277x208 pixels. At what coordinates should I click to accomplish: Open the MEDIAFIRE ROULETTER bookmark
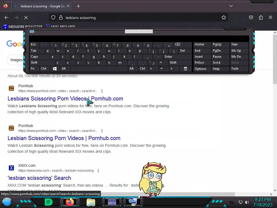point(23,27)
